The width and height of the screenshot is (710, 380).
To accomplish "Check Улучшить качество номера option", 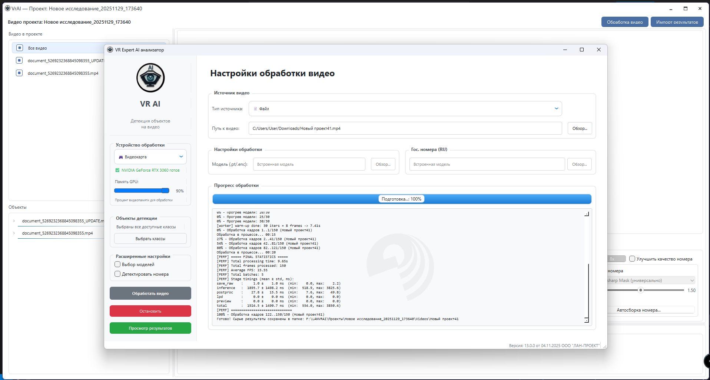I will coord(632,259).
